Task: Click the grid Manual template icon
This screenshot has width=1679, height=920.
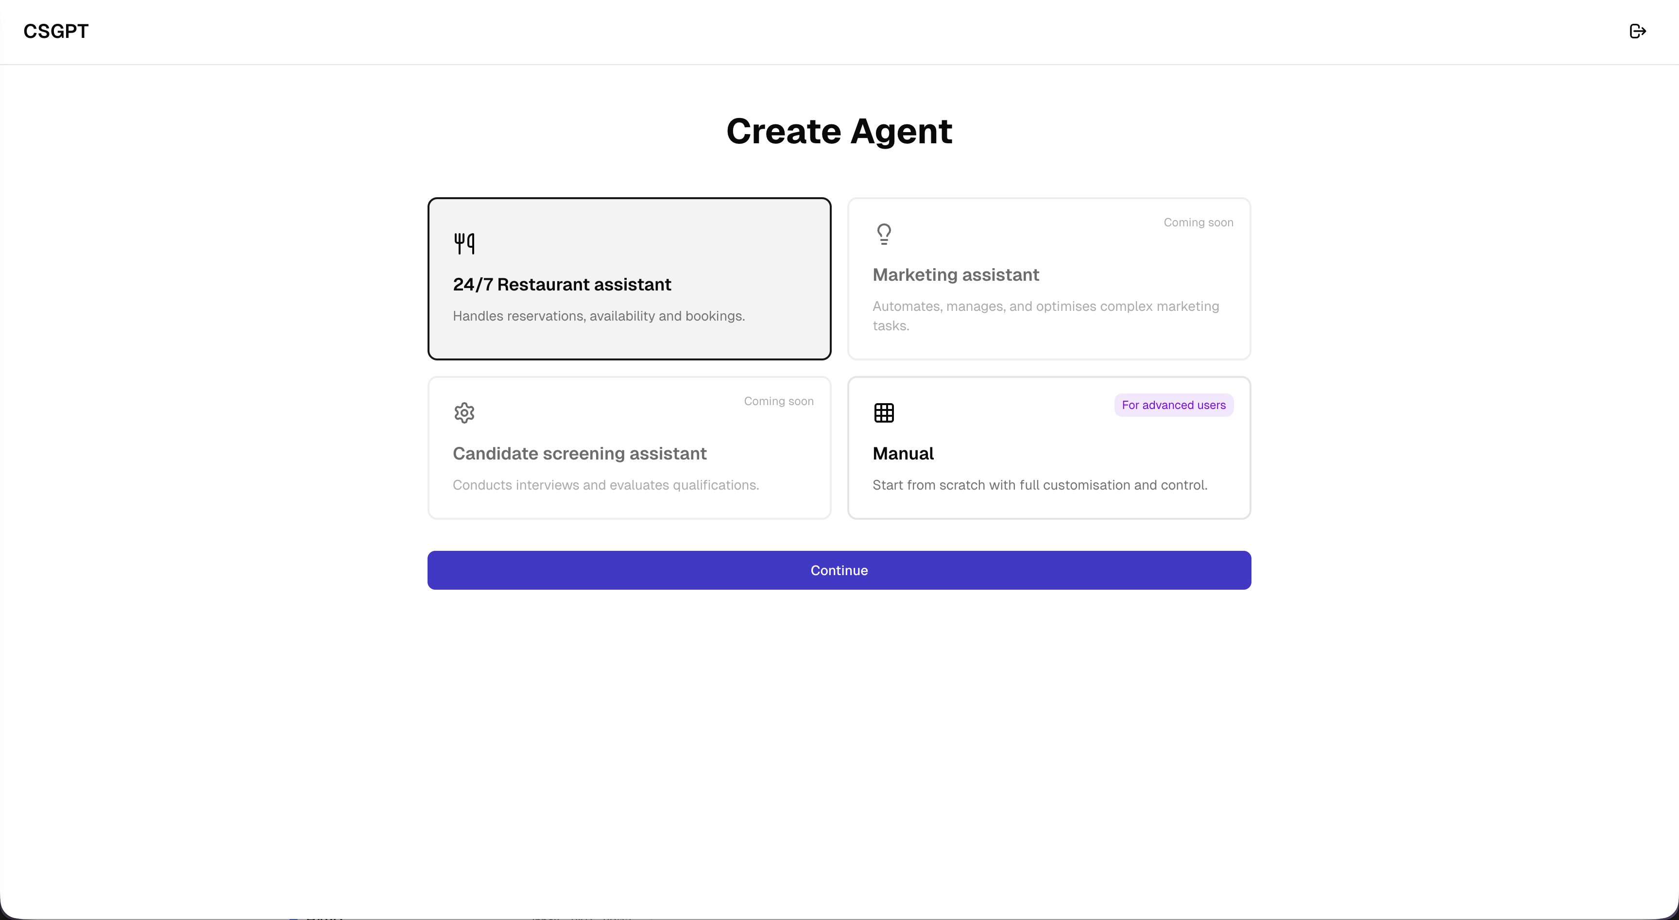Action: [884, 412]
